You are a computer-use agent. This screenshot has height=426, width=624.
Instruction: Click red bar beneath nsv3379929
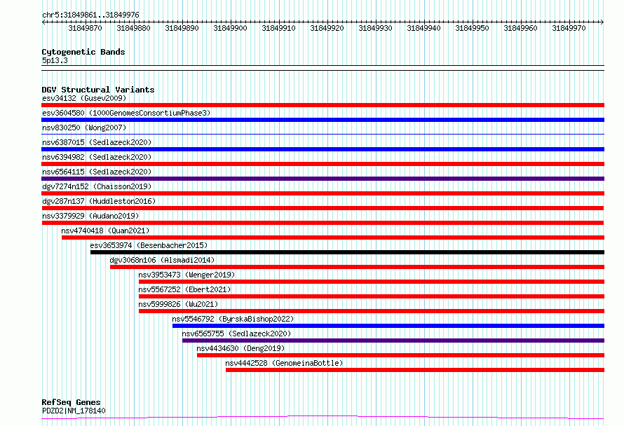pos(323,223)
